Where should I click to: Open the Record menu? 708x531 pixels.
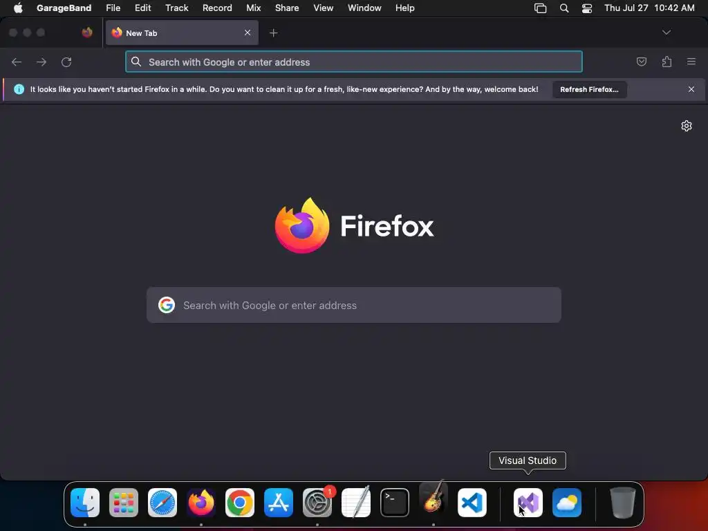pos(217,8)
